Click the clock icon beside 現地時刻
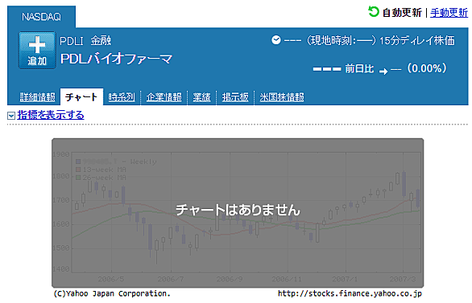The image size is (472, 303). click(275, 40)
